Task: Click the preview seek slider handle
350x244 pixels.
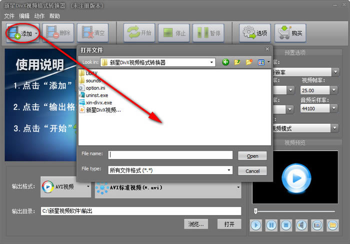Action: click(x=256, y=211)
